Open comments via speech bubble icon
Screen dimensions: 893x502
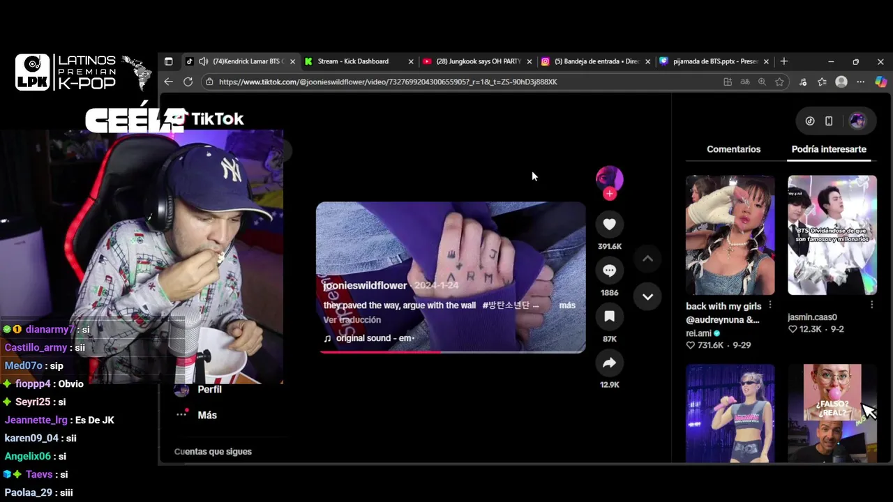tap(609, 271)
